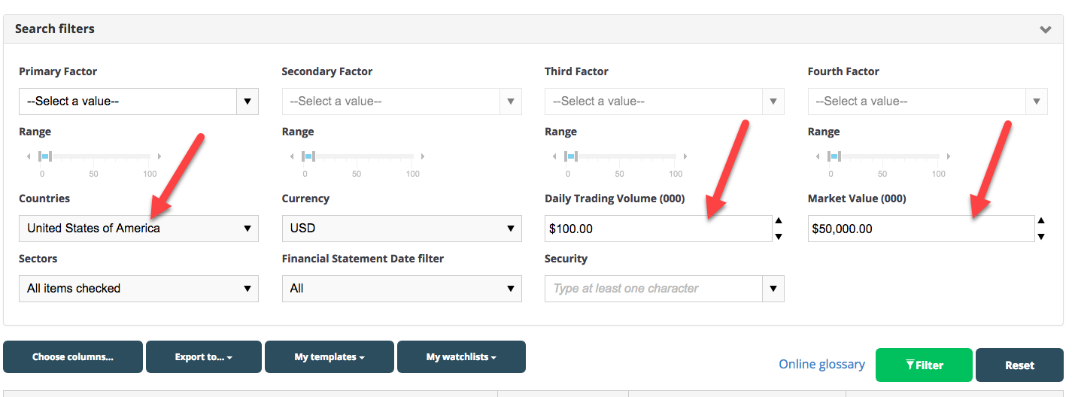Open the Countries dropdown
The width and height of the screenshot is (1075, 397).
[138, 229]
